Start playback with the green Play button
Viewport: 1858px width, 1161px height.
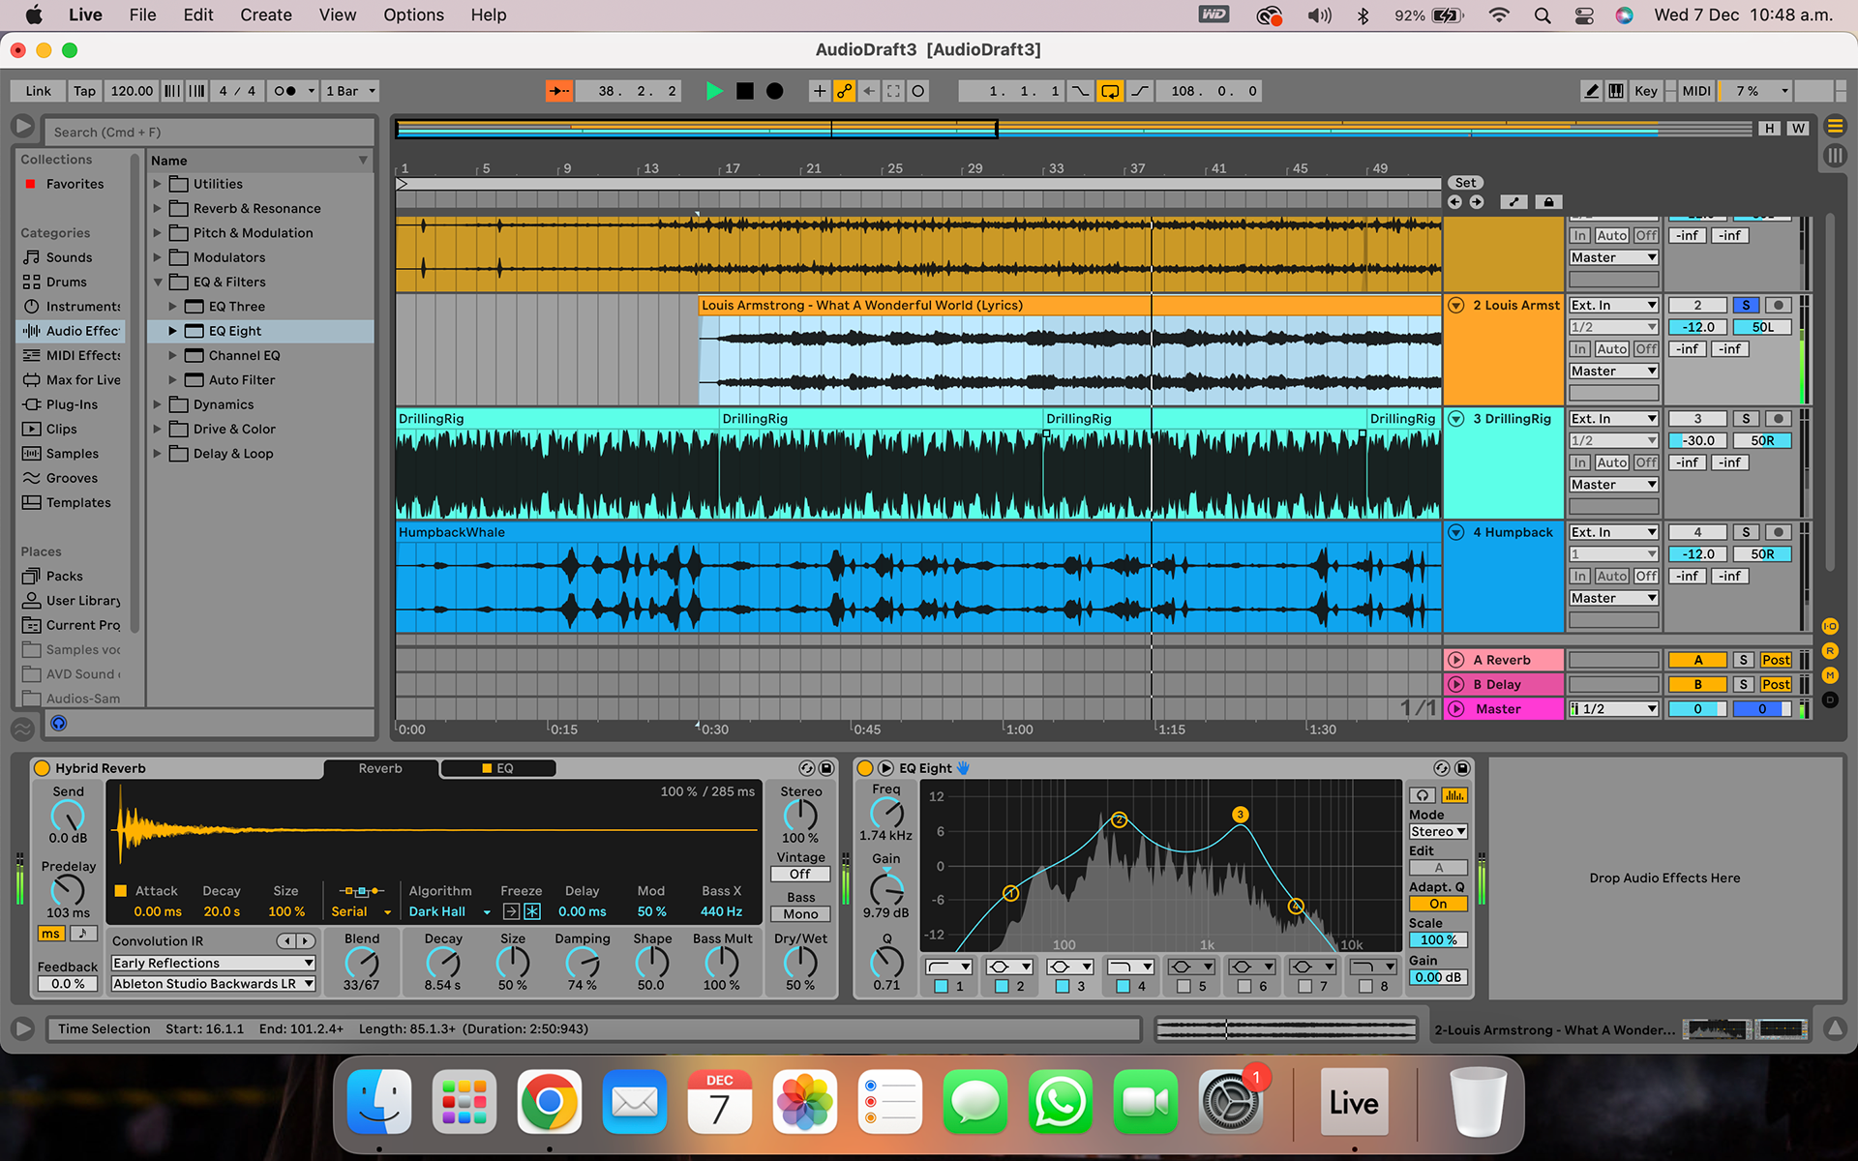tap(714, 91)
